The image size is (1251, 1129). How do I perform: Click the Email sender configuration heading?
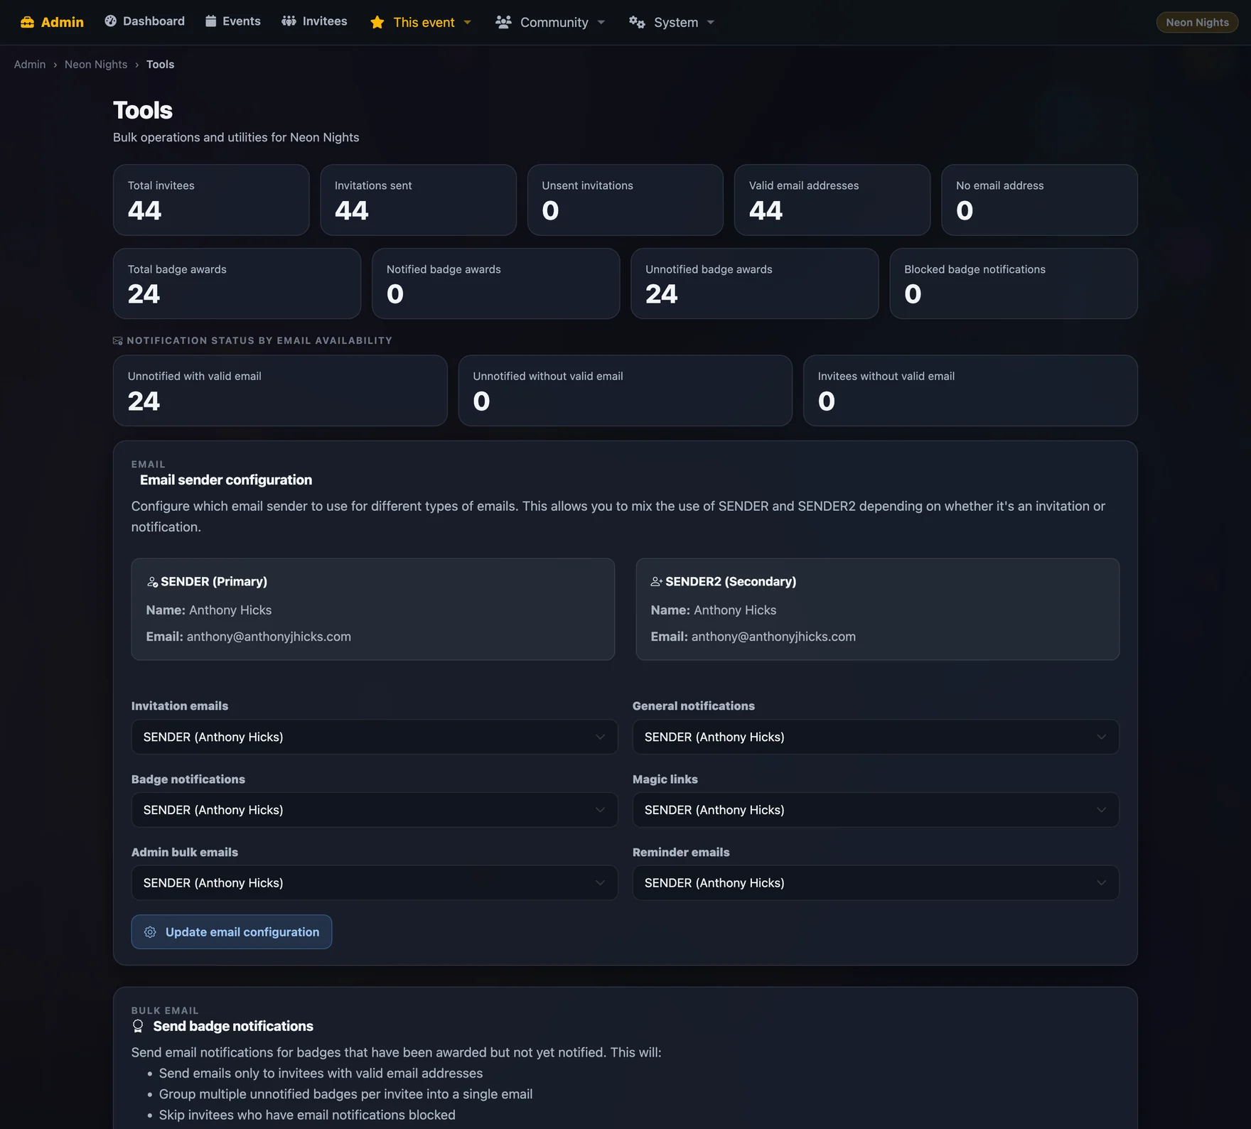(226, 480)
